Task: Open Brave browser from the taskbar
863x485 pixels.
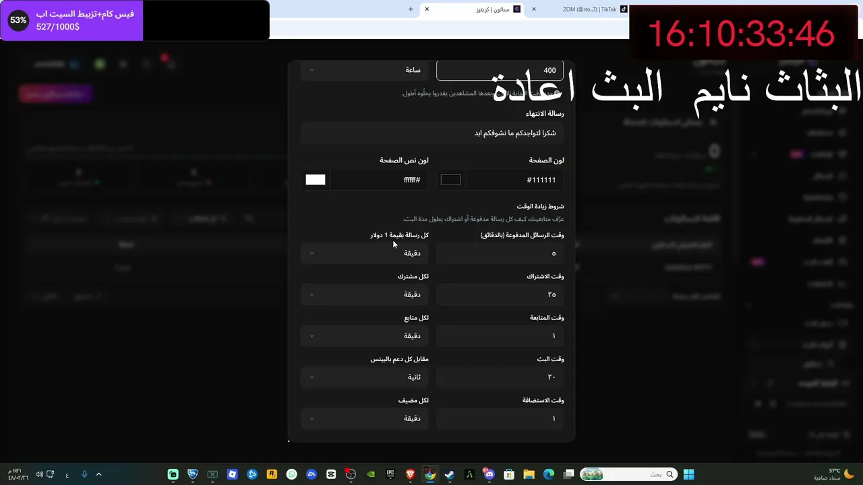Action: (x=410, y=474)
